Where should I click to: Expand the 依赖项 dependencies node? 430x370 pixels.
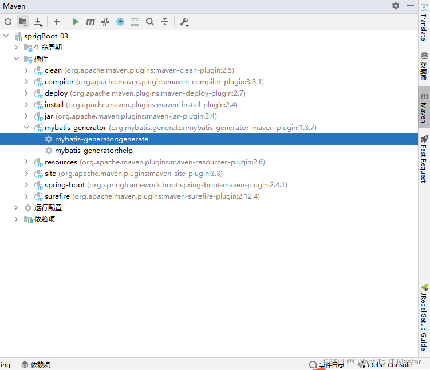tap(16, 219)
